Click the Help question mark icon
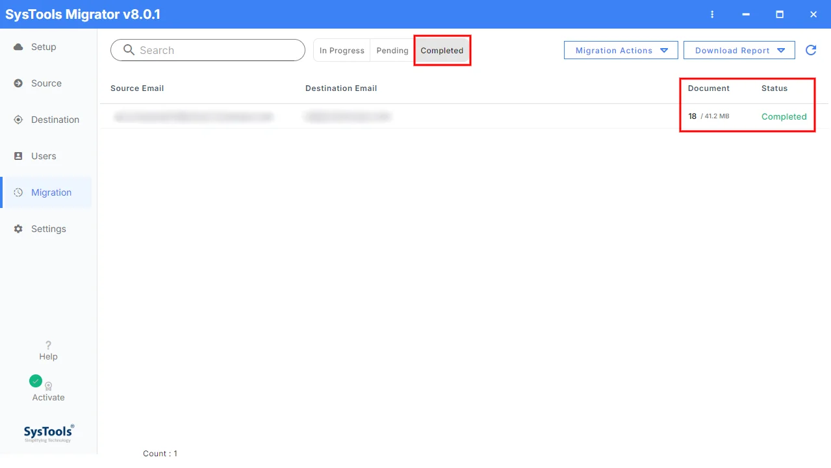The height and width of the screenshot is (468, 831). tap(48, 345)
